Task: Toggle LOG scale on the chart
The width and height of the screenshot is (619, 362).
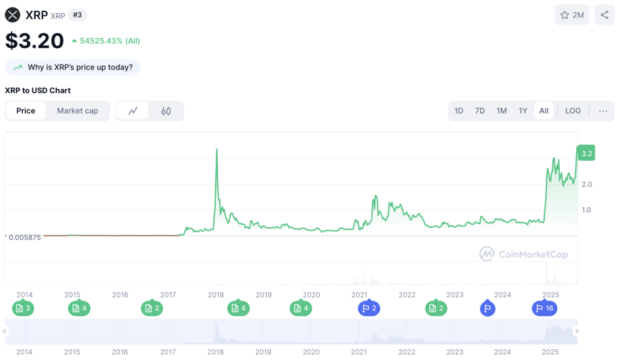Action: coord(573,111)
